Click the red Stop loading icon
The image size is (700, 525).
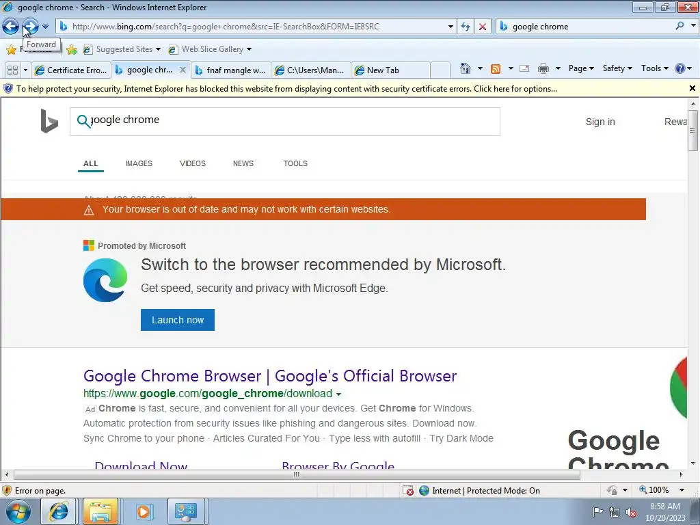483,27
